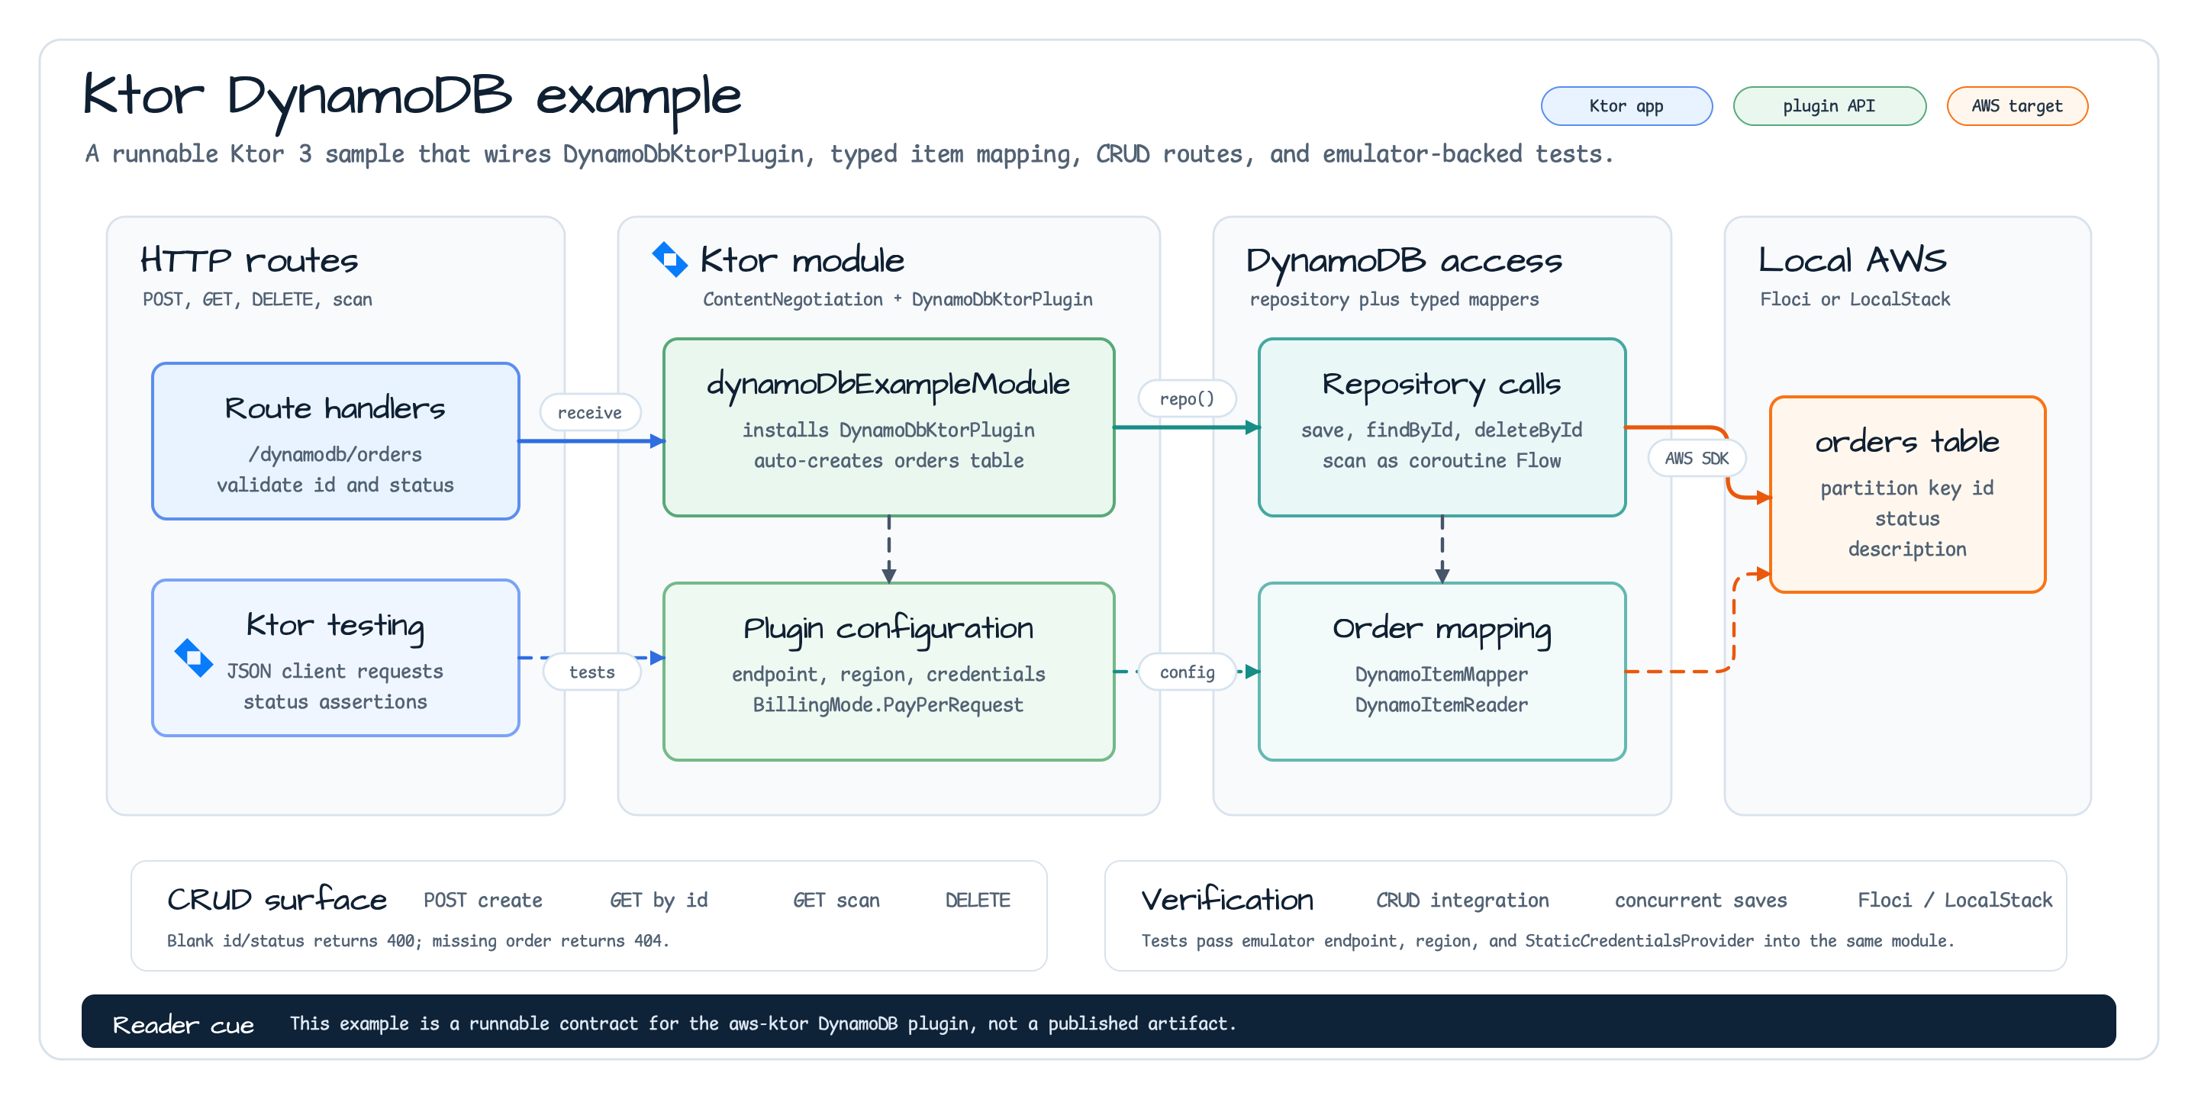Image resolution: width=2198 pixels, height=1099 pixels.
Task: Click 'BillingMode.PayPerRequest' text
Action: 888,706
